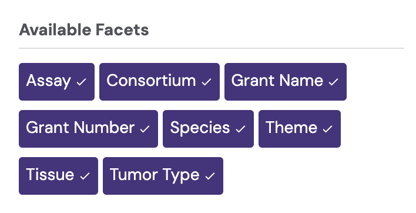The image size is (416, 213).
Task: Click the Available Facets heading
Action: [84, 29]
